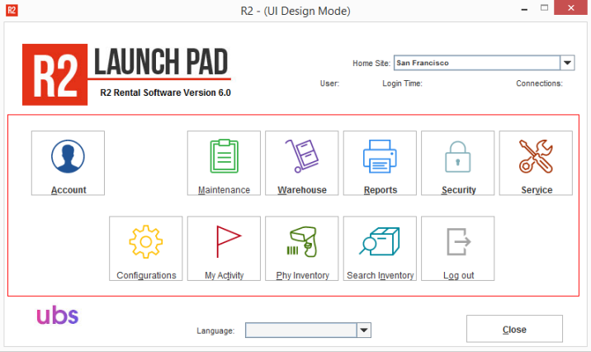Click the empty Language combo box field
591x352 pixels.
coord(300,331)
